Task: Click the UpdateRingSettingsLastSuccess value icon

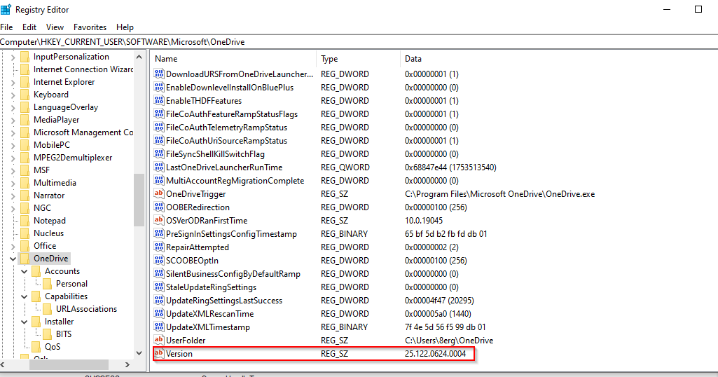Action: 159,300
